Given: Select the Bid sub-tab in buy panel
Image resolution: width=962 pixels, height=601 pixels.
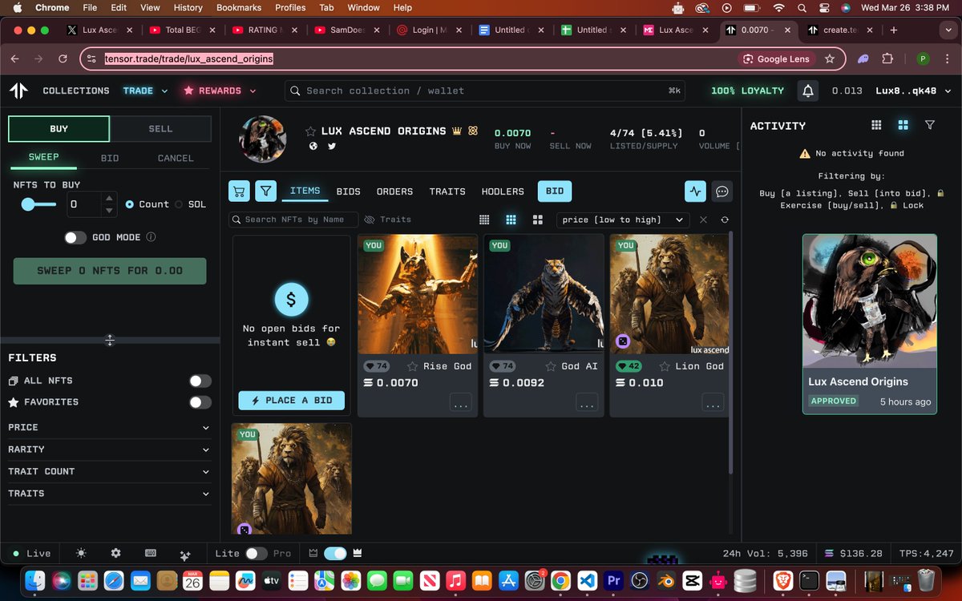Looking at the screenshot, I should click(x=110, y=158).
